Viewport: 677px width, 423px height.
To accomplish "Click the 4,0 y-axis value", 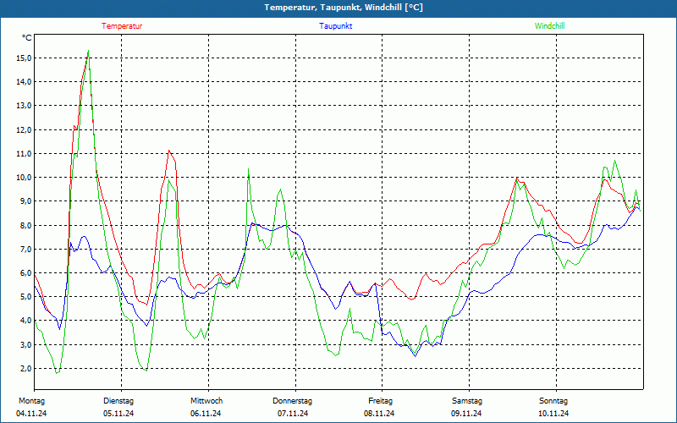I will pos(25,321).
